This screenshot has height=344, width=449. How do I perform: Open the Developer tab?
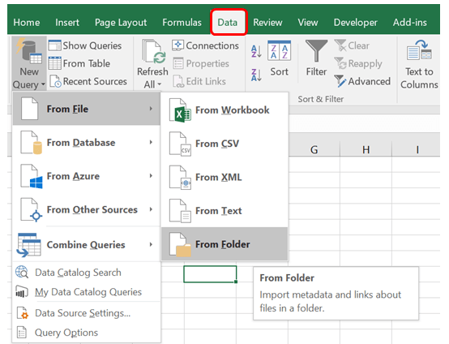click(x=356, y=23)
